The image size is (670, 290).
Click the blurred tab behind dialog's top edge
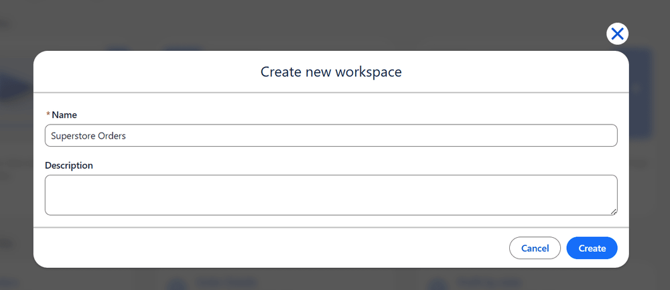tap(181, 48)
